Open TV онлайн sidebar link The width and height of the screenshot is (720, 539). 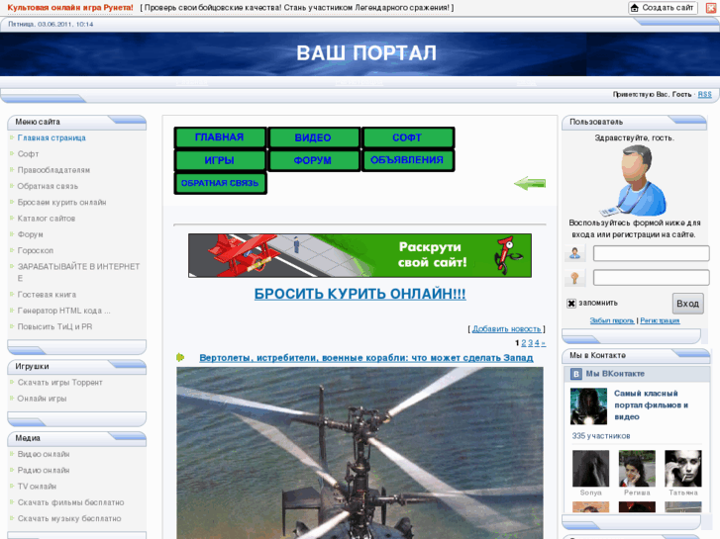click(x=37, y=486)
